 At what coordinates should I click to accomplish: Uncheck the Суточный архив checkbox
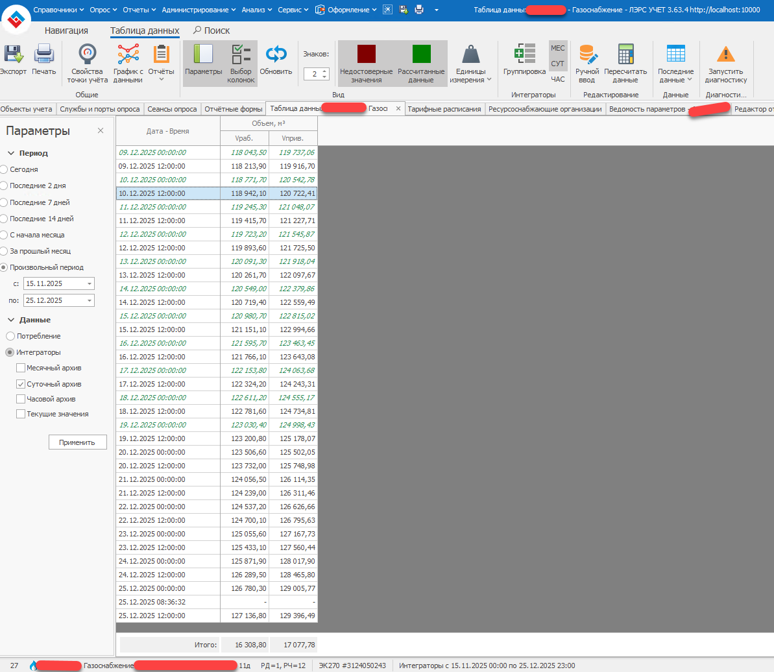(21, 384)
